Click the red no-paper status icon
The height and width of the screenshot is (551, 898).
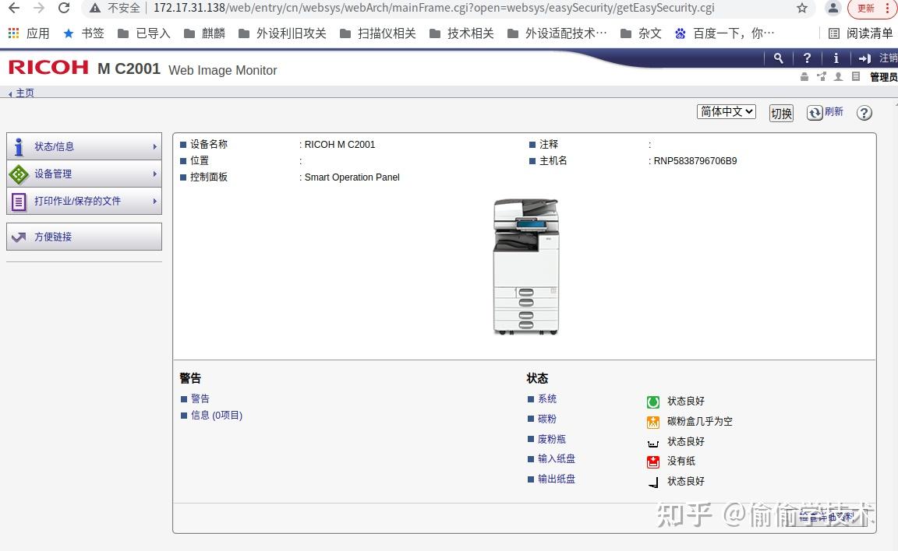[x=653, y=462]
